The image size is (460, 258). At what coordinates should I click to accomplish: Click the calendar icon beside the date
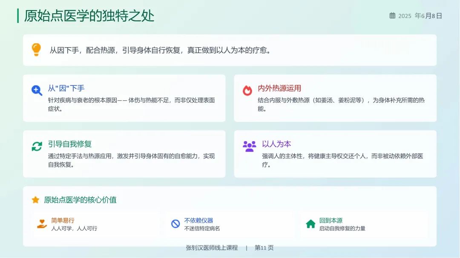click(392, 16)
